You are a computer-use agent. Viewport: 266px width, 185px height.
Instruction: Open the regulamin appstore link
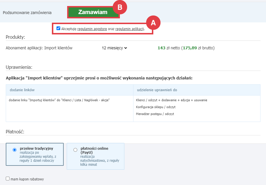point(92,29)
